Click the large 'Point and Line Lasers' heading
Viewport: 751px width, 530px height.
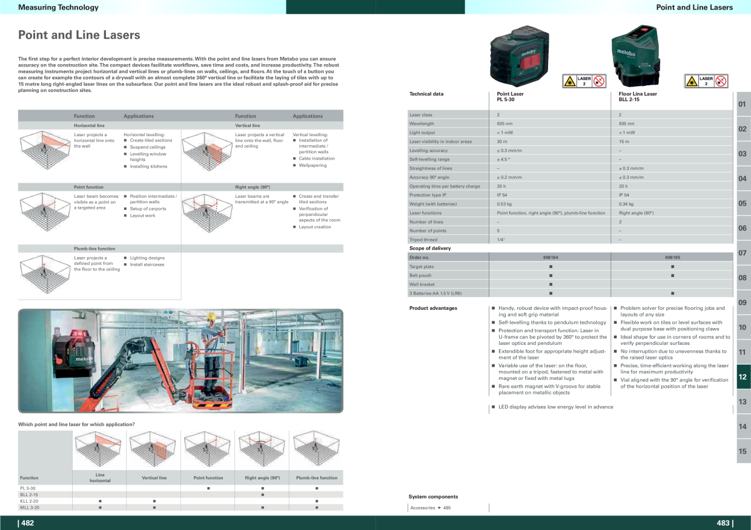click(79, 35)
